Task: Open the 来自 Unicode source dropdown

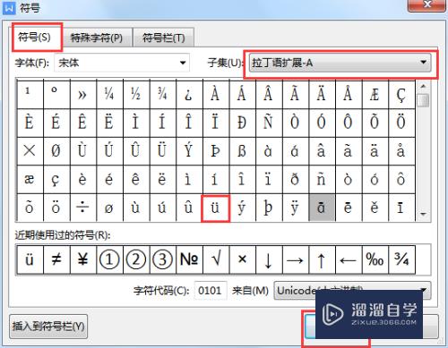Action: [352, 290]
